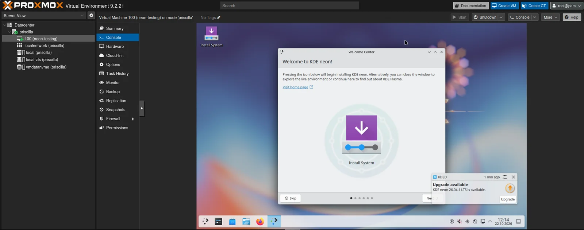
Task: Show hidden tray icons arrow
Action: point(490,221)
